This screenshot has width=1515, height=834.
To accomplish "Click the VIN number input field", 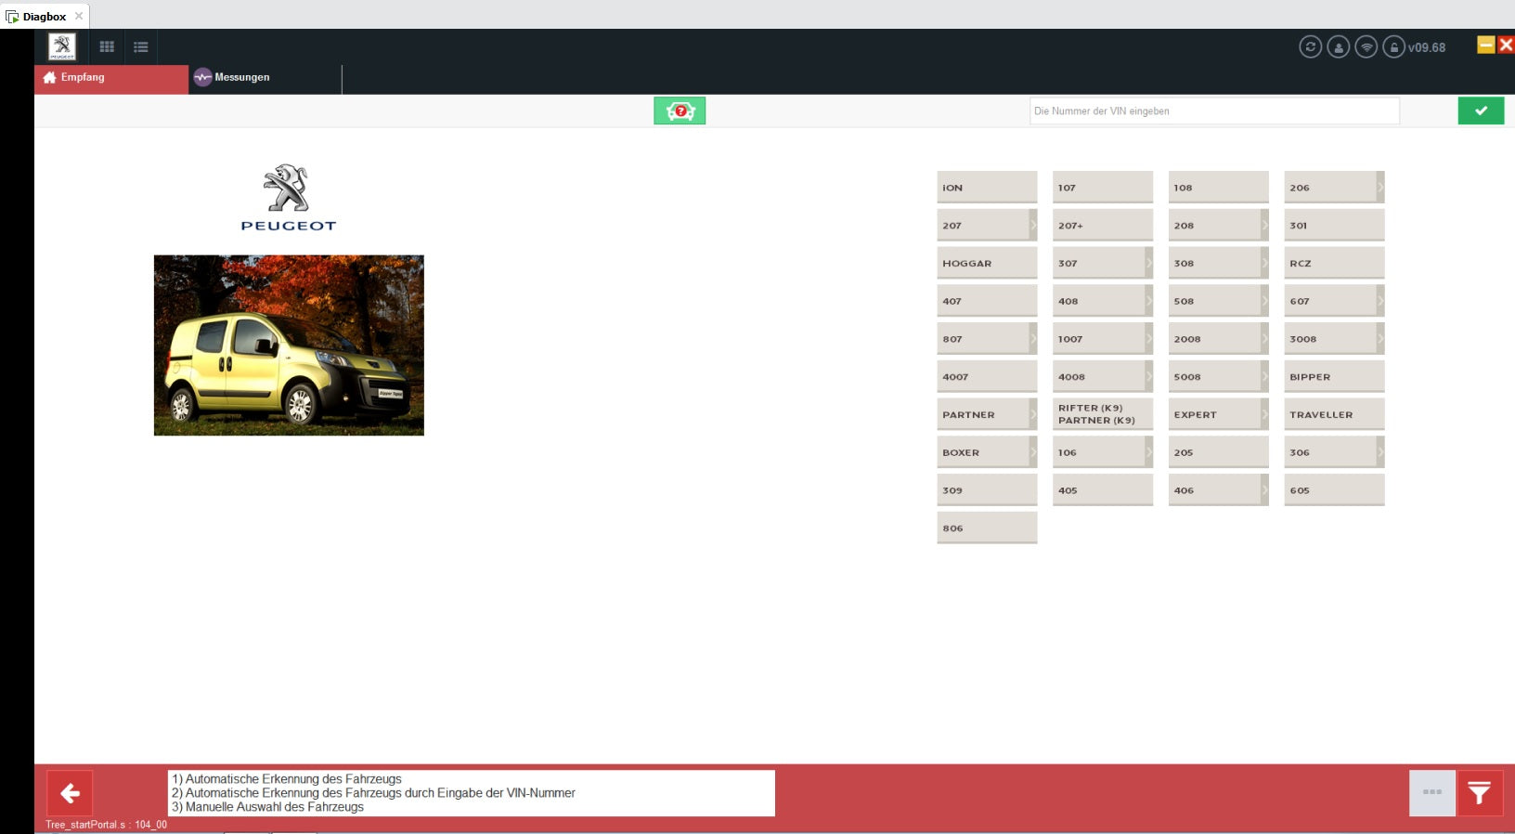I will [1213, 111].
